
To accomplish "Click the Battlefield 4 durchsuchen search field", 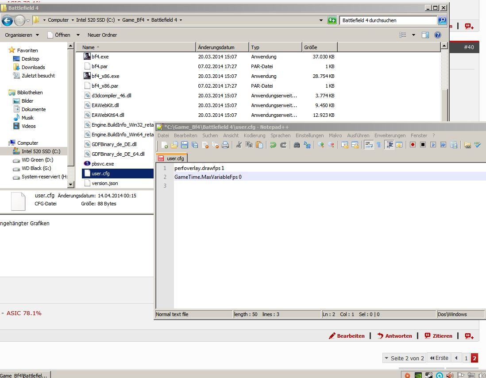I will pos(388,20).
